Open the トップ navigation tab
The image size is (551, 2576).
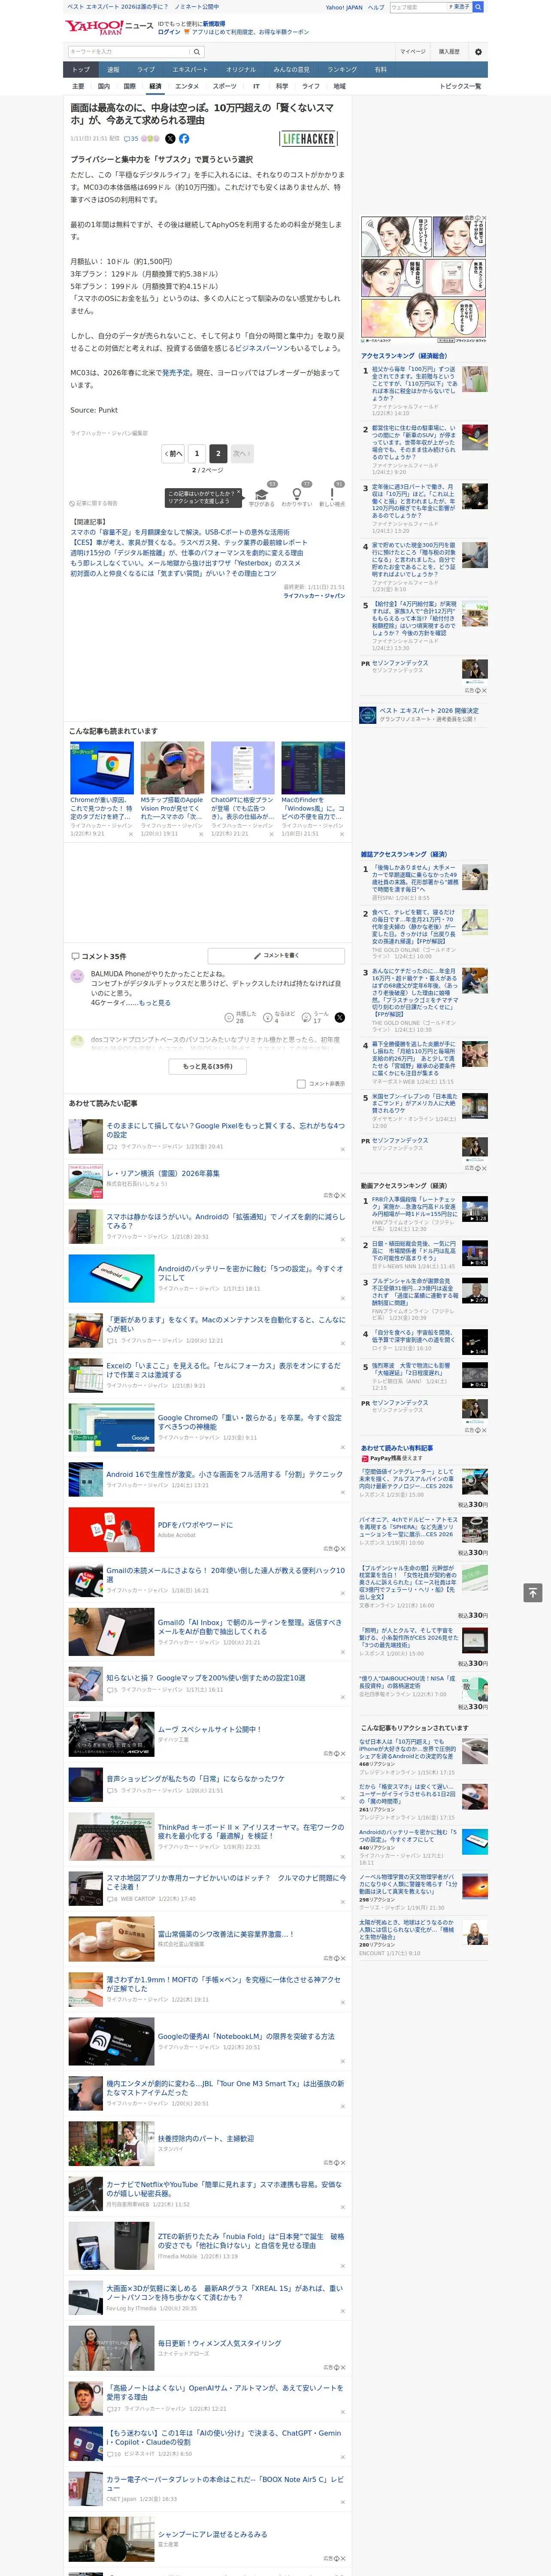pyautogui.click(x=81, y=70)
